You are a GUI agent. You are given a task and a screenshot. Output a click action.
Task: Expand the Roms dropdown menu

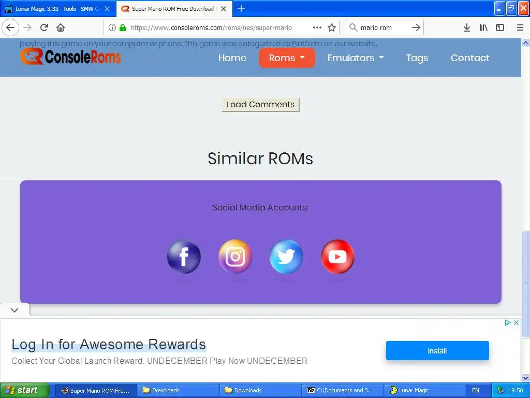click(x=287, y=58)
